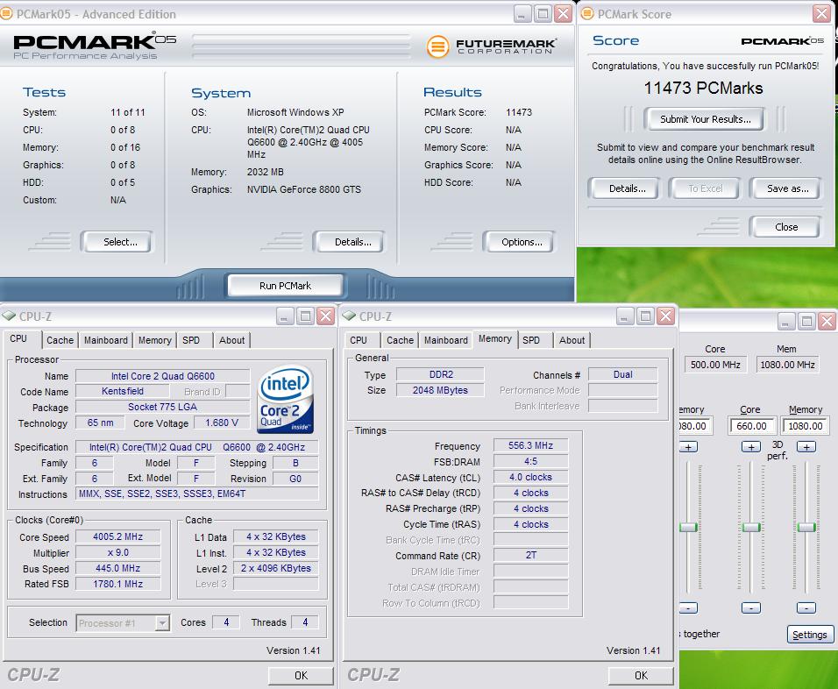Click memory Size value 2048 MBytes
The width and height of the screenshot is (838, 689).
click(x=440, y=390)
